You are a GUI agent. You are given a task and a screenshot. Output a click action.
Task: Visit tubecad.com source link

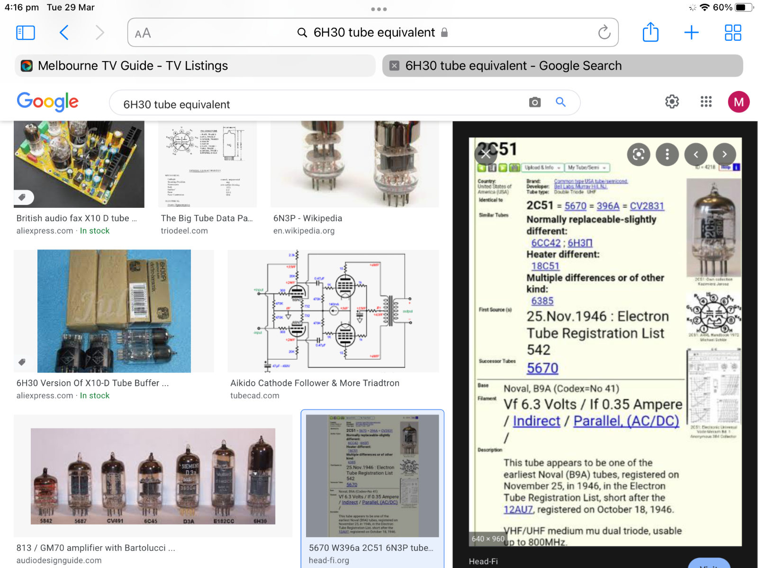click(255, 396)
